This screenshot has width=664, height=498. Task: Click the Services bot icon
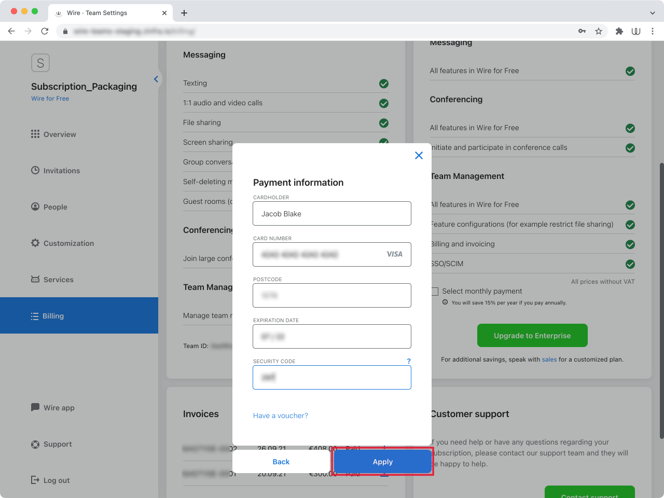tap(35, 279)
